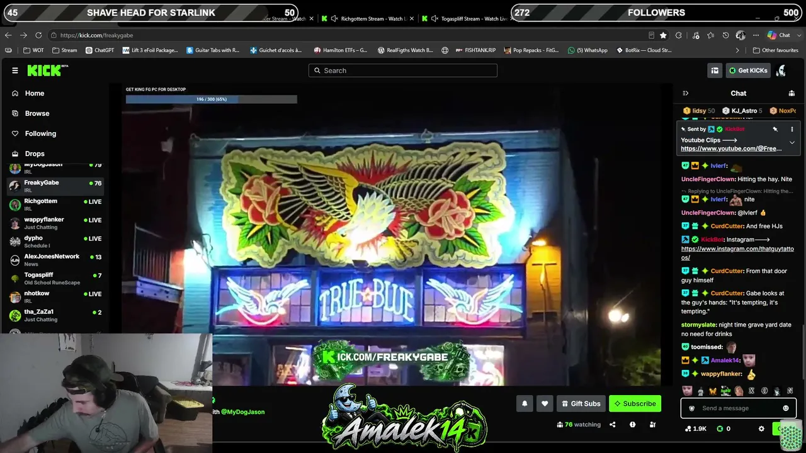Show more favourites bar items chevron
Screen dimensions: 806x453
click(737, 50)
